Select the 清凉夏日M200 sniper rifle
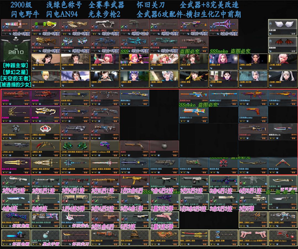The height and width of the screenshot is (249, 298). pos(194,98)
